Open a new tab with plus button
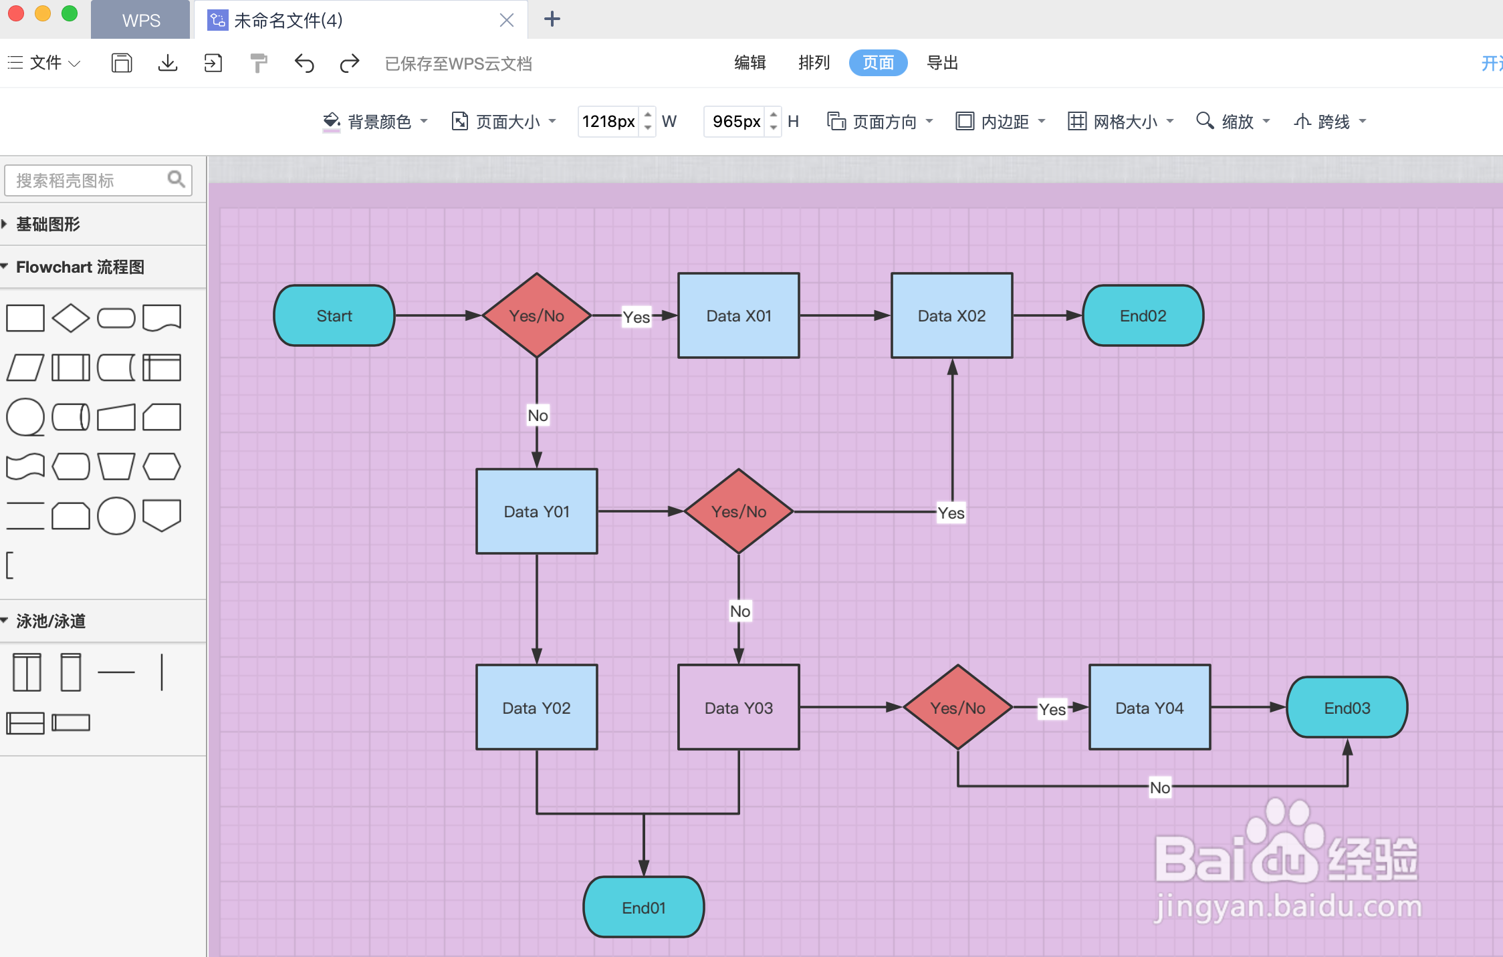This screenshot has height=957, width=1503. coord(552,19)
